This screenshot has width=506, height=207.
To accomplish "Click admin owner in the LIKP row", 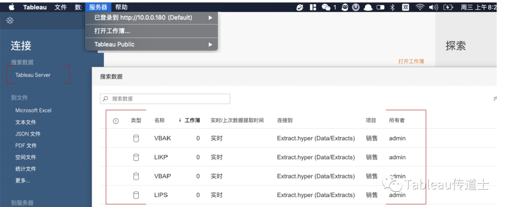I will point(397,157).
